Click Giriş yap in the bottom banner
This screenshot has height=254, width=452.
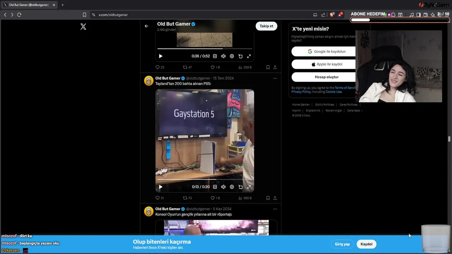(342, 244)
